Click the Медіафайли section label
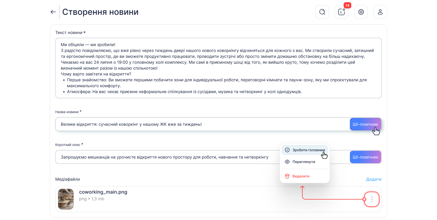The height and width of the screenshot is (220, 437). point(67,179)
